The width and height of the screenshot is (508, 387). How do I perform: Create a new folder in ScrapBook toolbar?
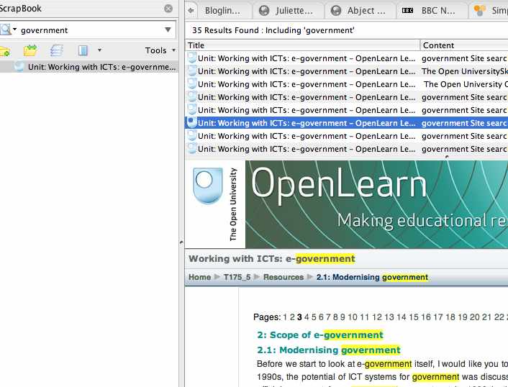(4, 51)
